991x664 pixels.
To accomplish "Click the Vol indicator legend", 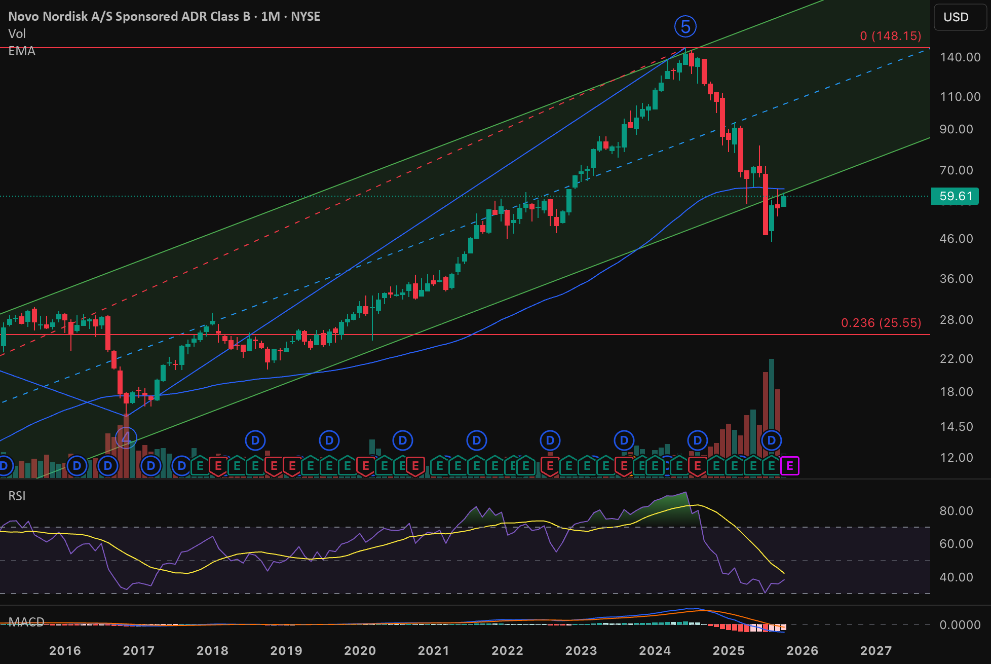I will 17,34.
